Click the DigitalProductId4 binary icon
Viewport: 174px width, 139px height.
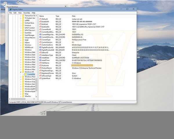tap(40, 50)
